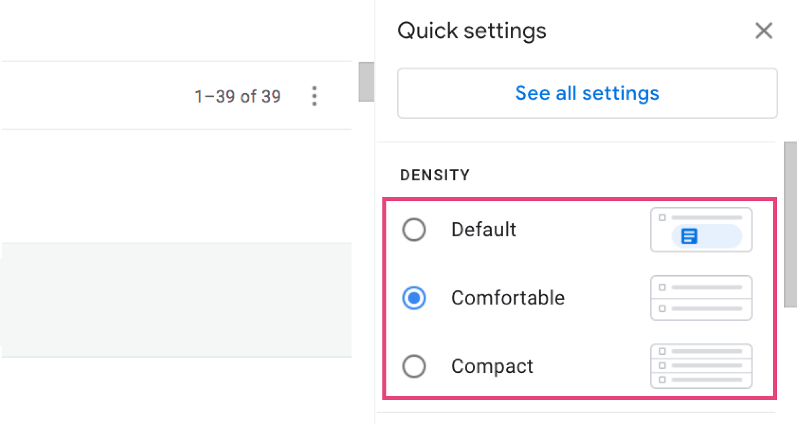
Task: Click the Comfortable label text
Action: click(x=508, y=298)
